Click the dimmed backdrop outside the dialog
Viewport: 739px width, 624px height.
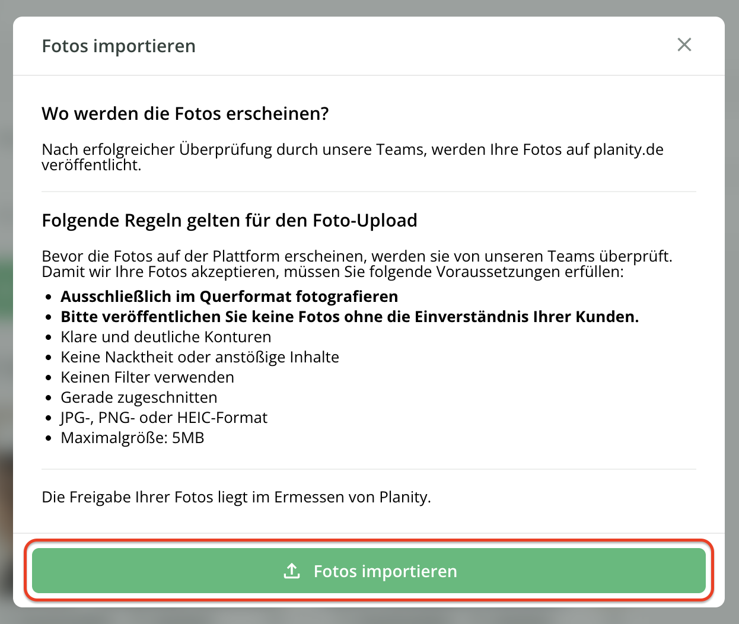(x=6, y=297)
